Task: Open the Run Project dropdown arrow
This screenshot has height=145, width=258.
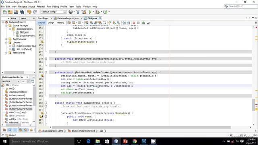Action: coord(94,12)
